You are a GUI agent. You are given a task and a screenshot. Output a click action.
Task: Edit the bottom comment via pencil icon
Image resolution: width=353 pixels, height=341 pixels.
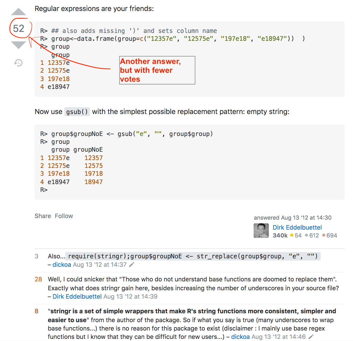310,337
